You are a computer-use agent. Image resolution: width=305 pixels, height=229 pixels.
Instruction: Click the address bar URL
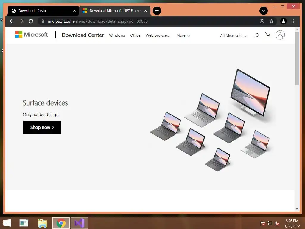click(97, 21)
